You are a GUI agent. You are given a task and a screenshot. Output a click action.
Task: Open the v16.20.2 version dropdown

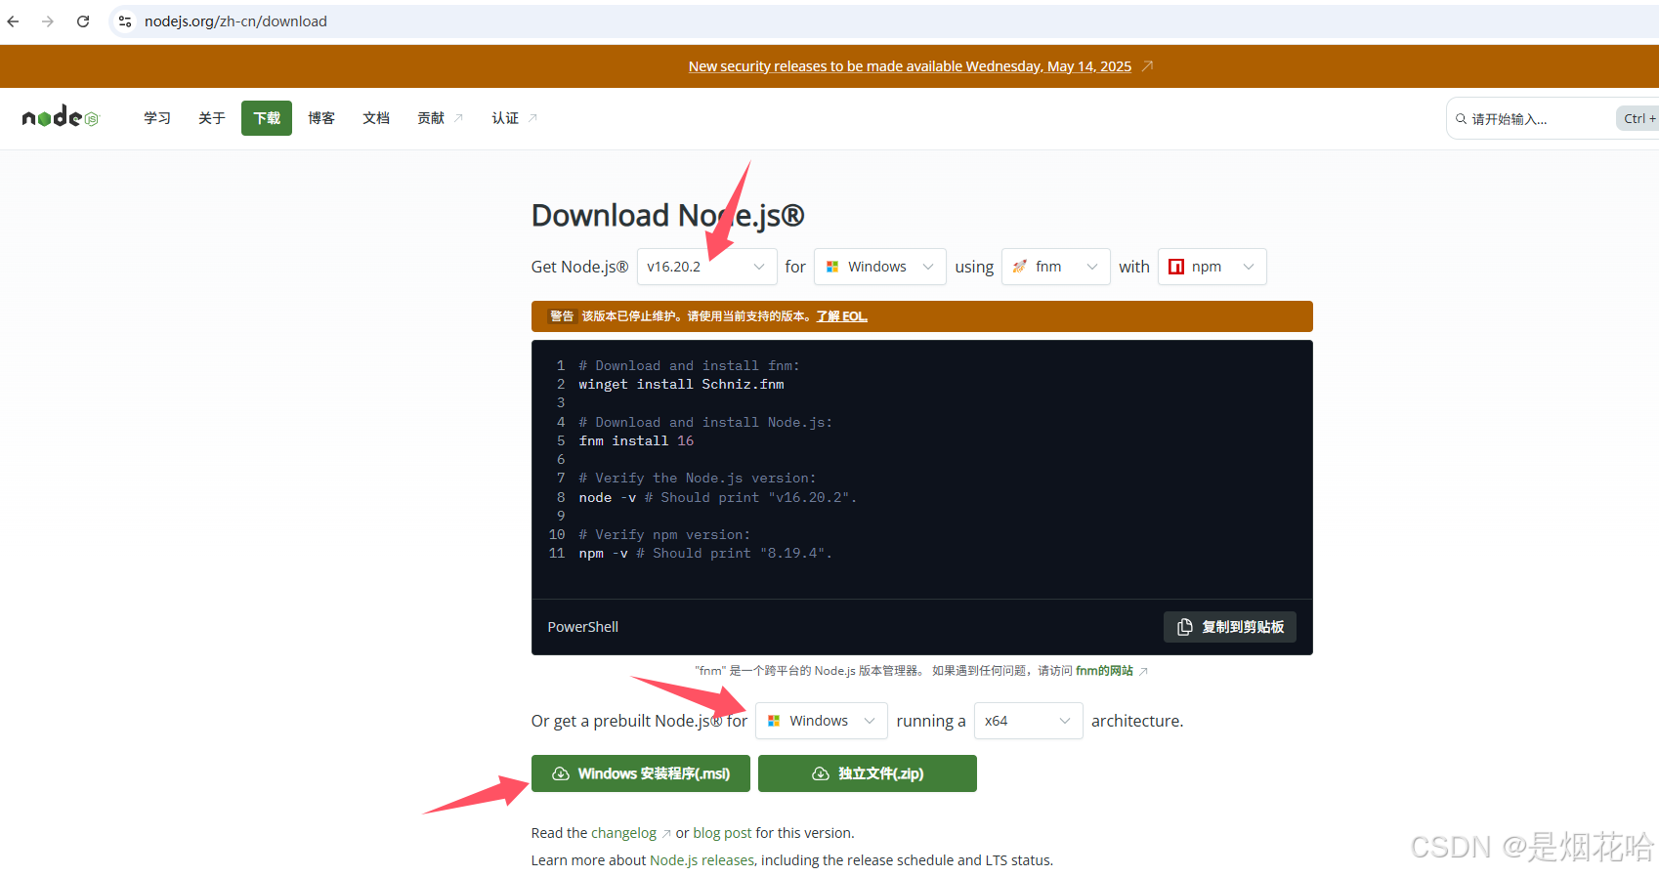click(707, 267)
